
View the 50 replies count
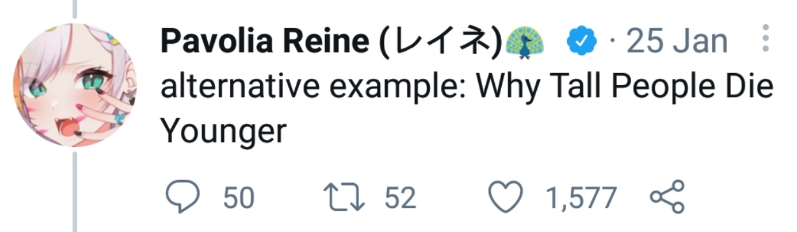[239, 198]
